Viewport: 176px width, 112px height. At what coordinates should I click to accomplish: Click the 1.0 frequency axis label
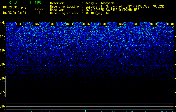(x=2, y=50)
